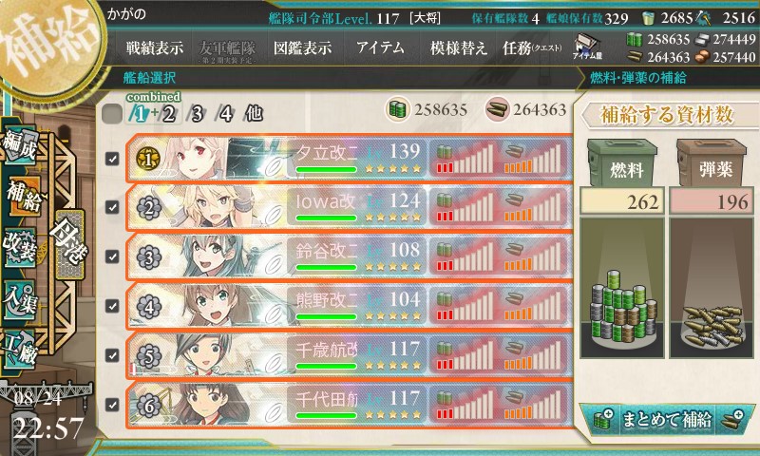Open the 戦績表示 records menu
Screen dimensions: 760x456
pos(155,47)
